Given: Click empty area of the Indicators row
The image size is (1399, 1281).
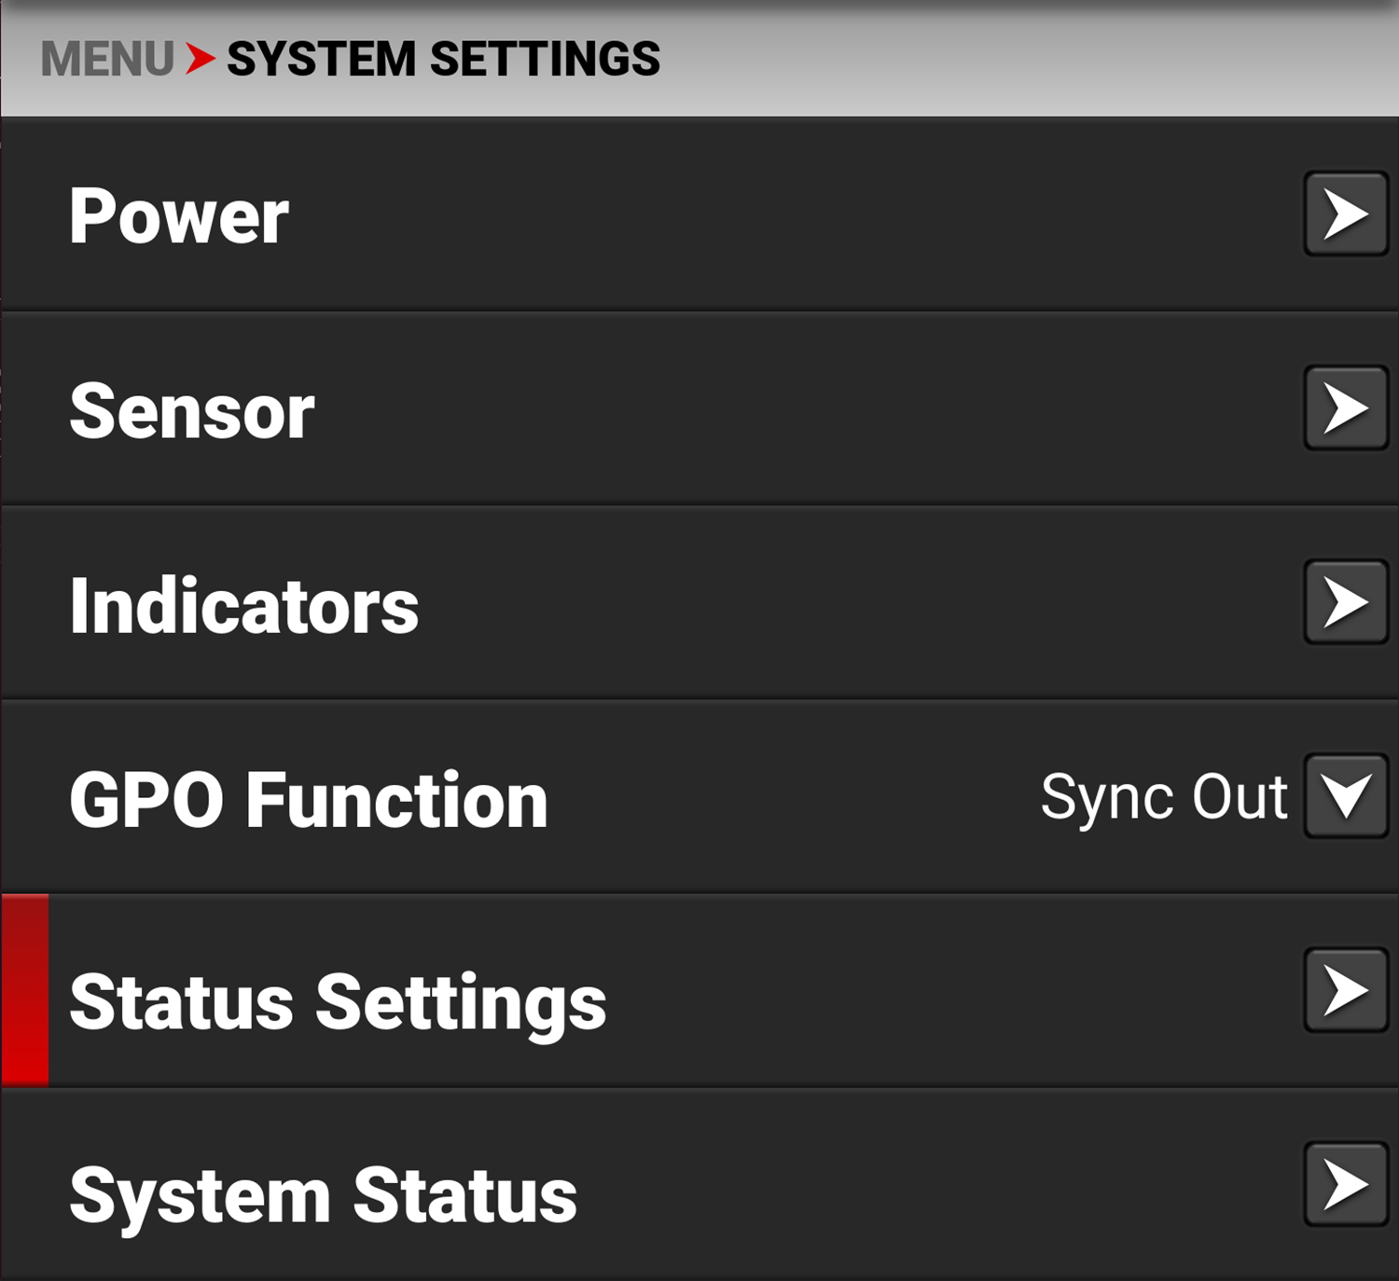Looking at the screenshot, I should pos(839,603).
